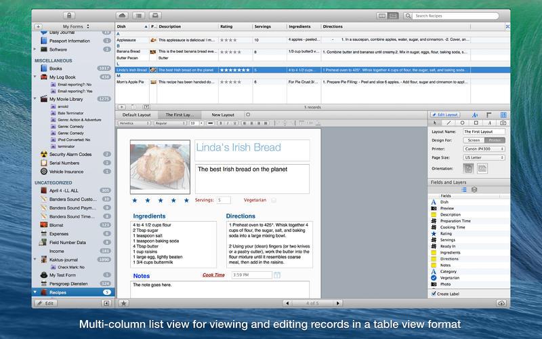Select Screen in Design For
This screenshot has height=339, width=542.
tap(474, 140)
